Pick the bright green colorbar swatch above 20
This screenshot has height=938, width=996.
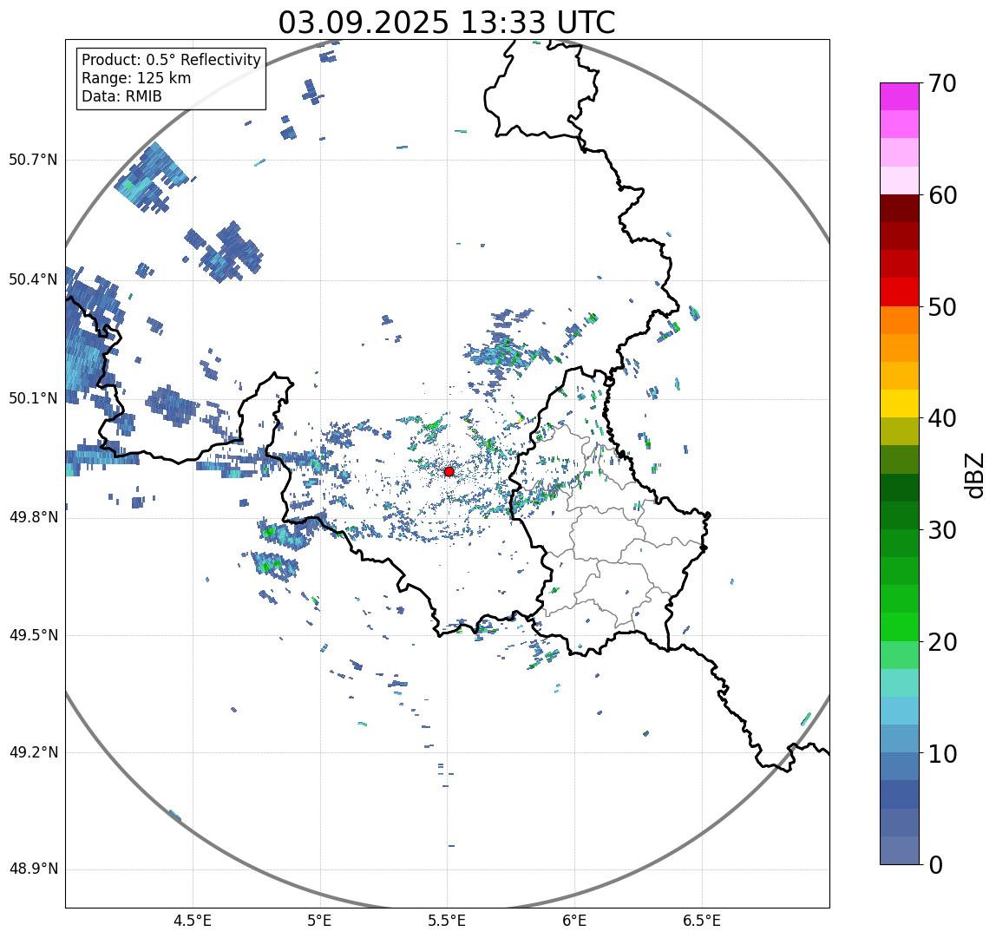(x=900, y=627)
